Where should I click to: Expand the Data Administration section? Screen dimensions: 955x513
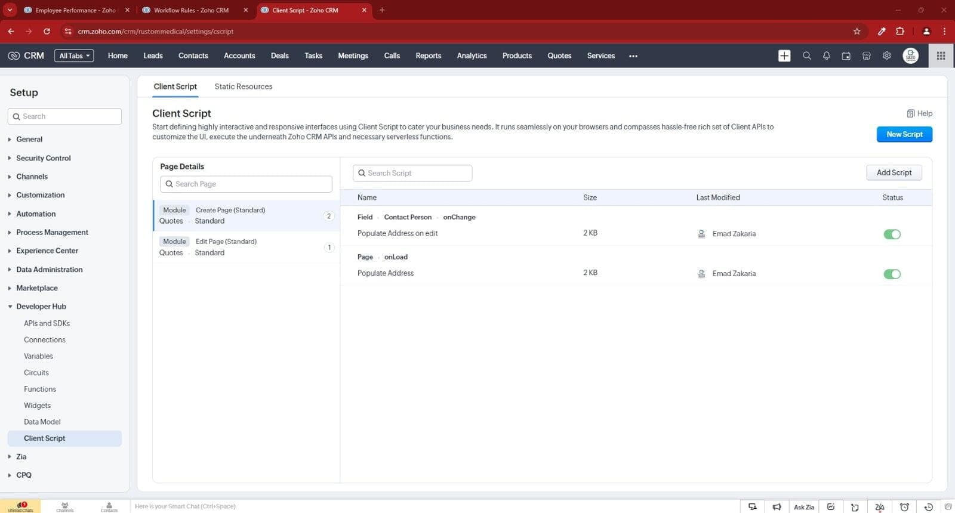tap(49, 270)
